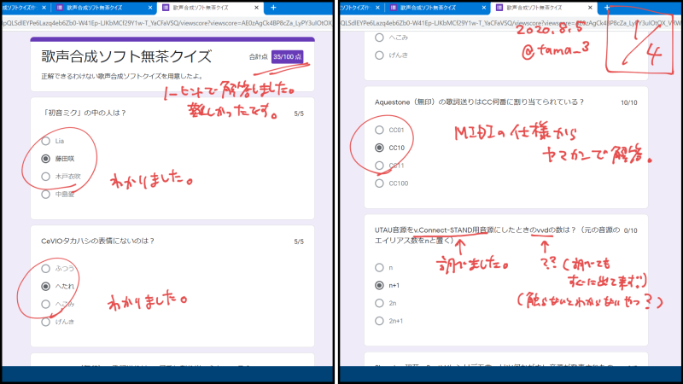Click the '5/5' score on CeVIO question

pyautogui.click(x=299, y=241)
